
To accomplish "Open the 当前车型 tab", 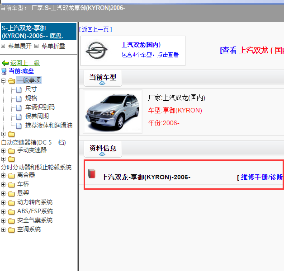I will [x=103, y=78].
